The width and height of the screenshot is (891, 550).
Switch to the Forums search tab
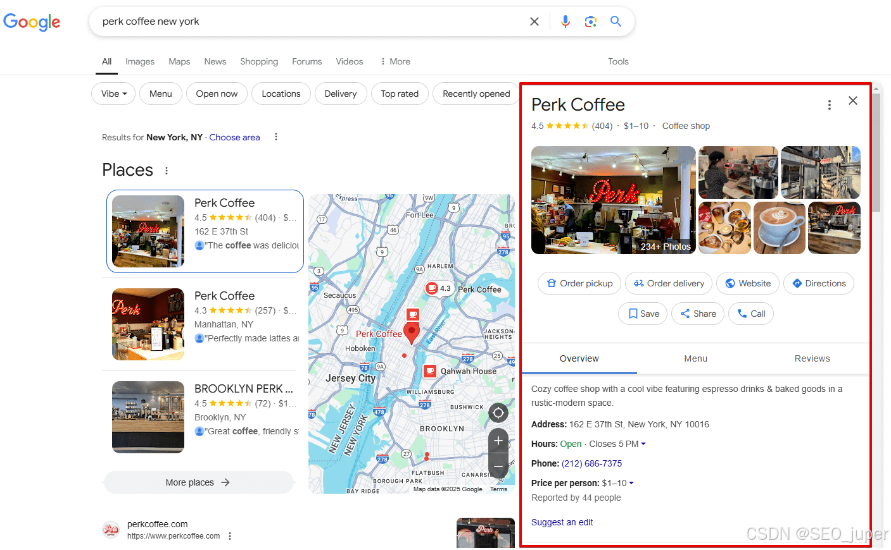[x=307, y=61]
